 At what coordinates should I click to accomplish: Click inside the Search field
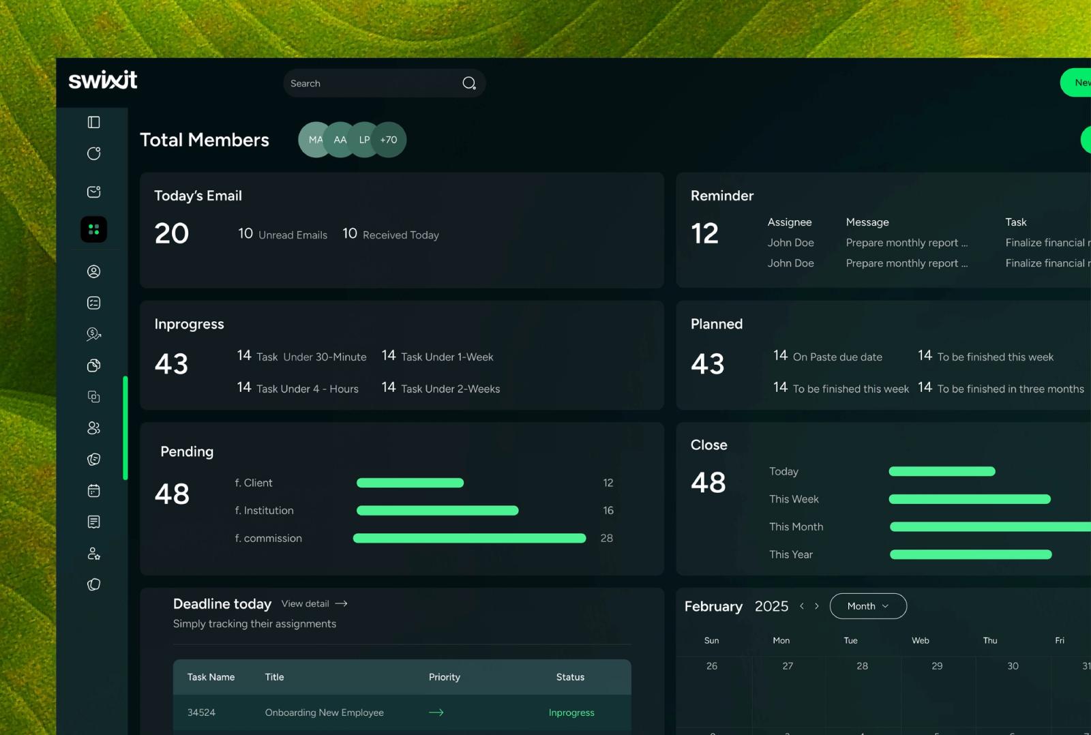[x=385, y=83]
